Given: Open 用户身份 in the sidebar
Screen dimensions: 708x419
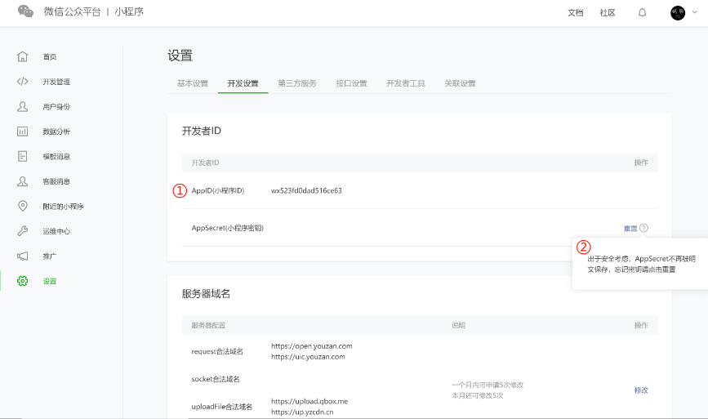Looking at the screenshot, I should click(56, 106).
